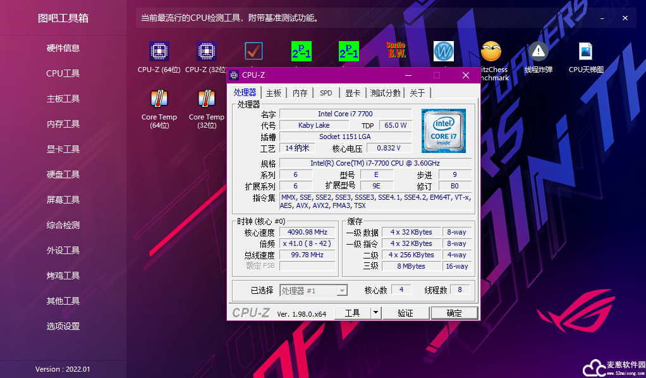Image resolution: width=646 pixels, height=378 pixels.
Task: Click the 99.78 MHz bus speed value
Action: 307,255
